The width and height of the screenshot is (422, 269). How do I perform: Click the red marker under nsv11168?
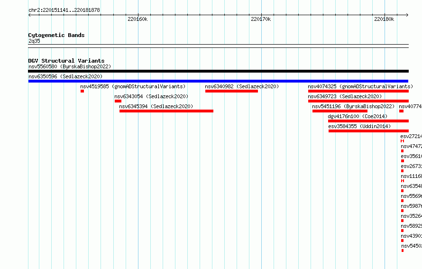point(403,181)
